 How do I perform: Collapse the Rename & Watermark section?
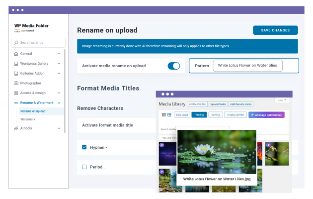(59, 102)
